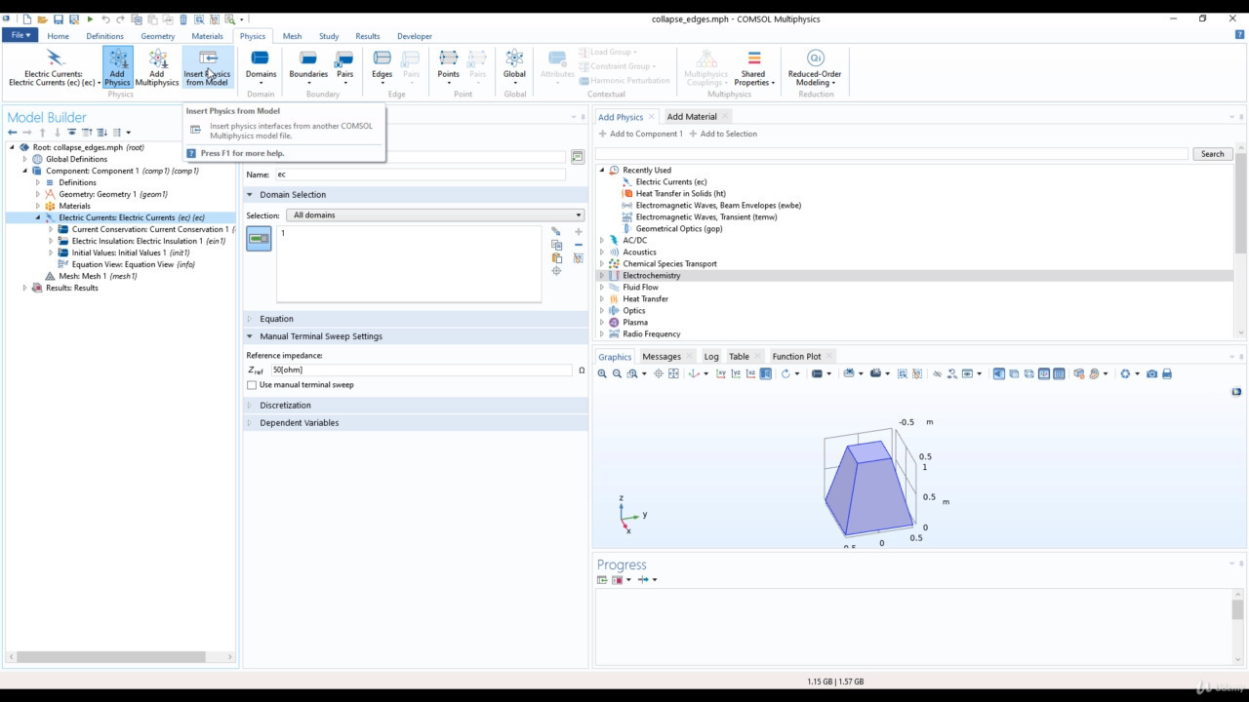1249x702 pixels.
Task: Switch to the Geometry ribbon tab
Action: tap(157, 36)
